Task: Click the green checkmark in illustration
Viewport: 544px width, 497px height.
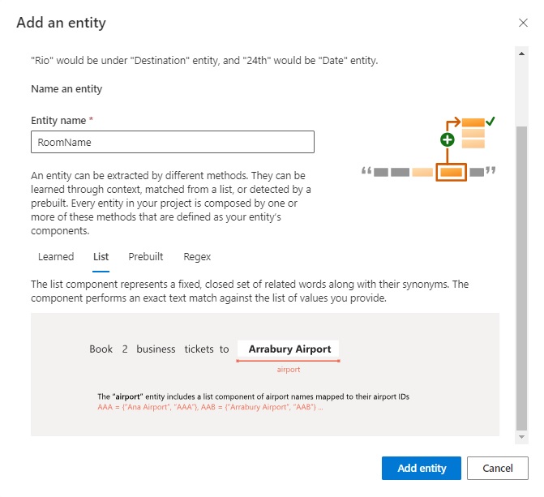Action: 490,122
